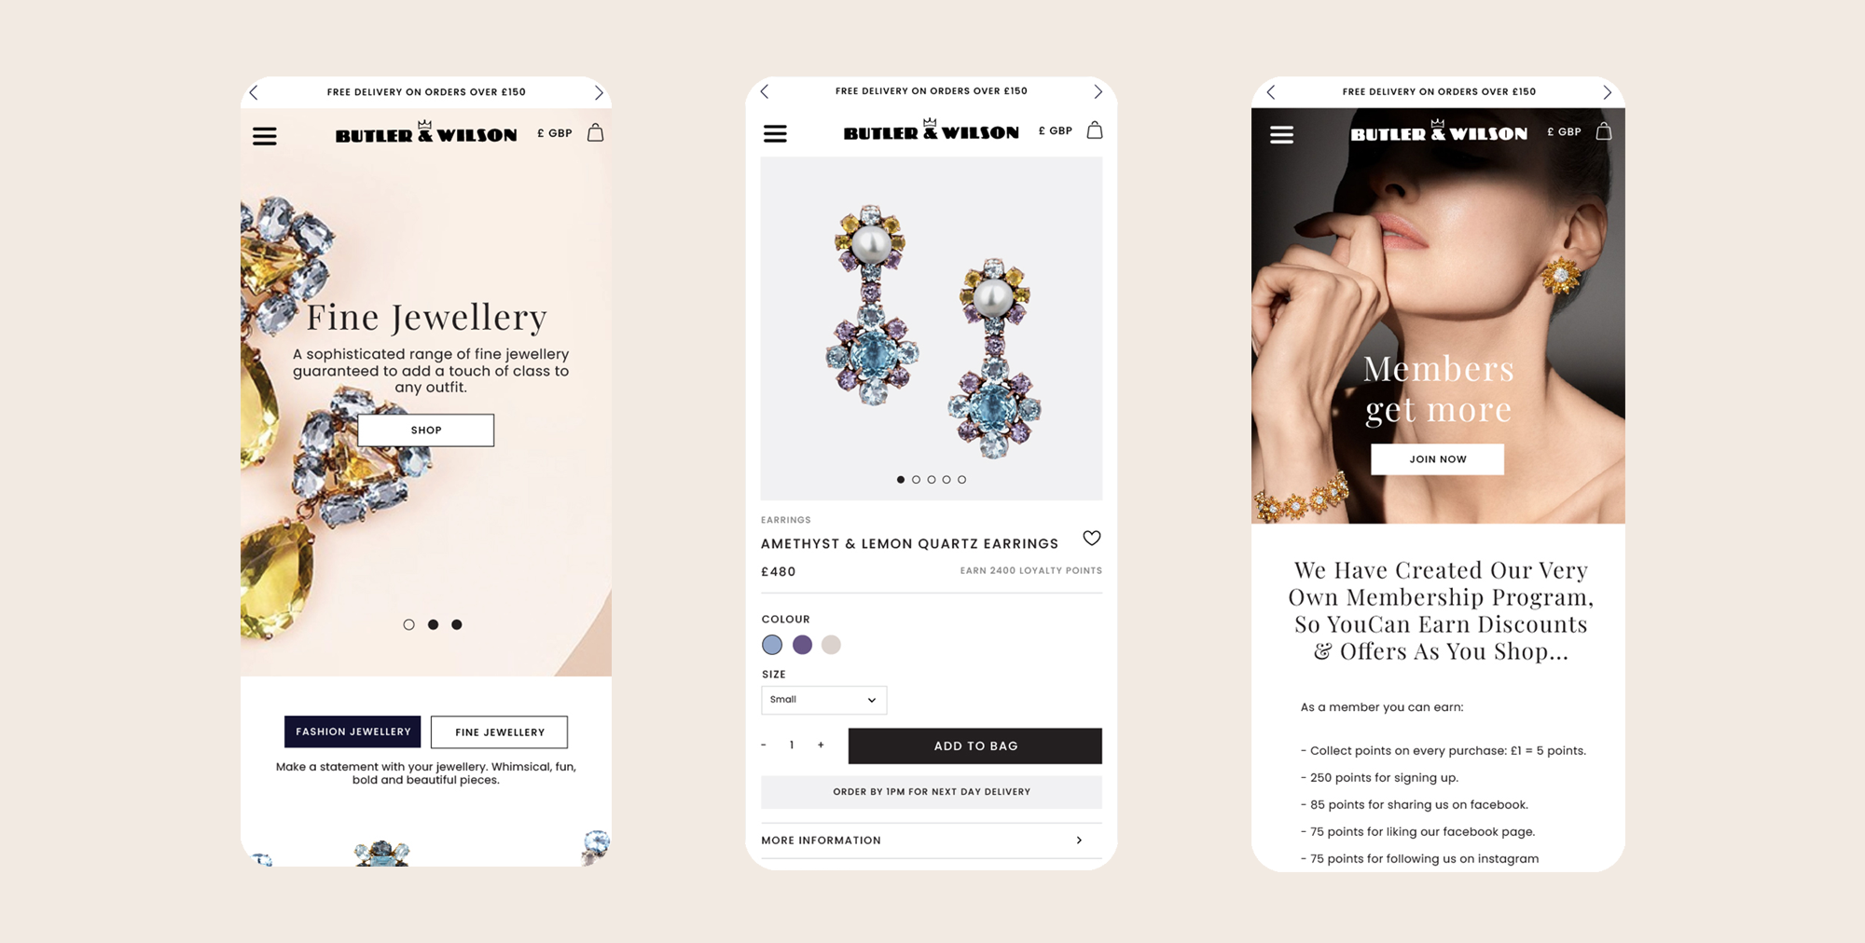Screen dimensions: 1865x943
Task: Open hamburger menu on Members screen
Action: point(1281,135)
